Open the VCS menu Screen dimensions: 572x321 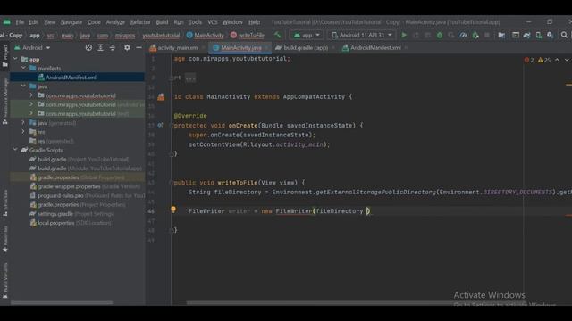pos(213,22)
